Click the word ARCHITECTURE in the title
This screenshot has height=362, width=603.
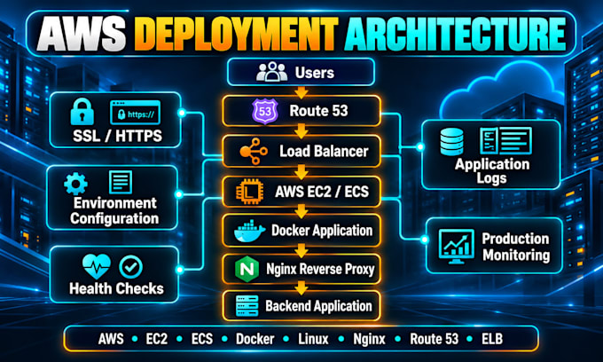pyautogui.click(x=456, y=34)
